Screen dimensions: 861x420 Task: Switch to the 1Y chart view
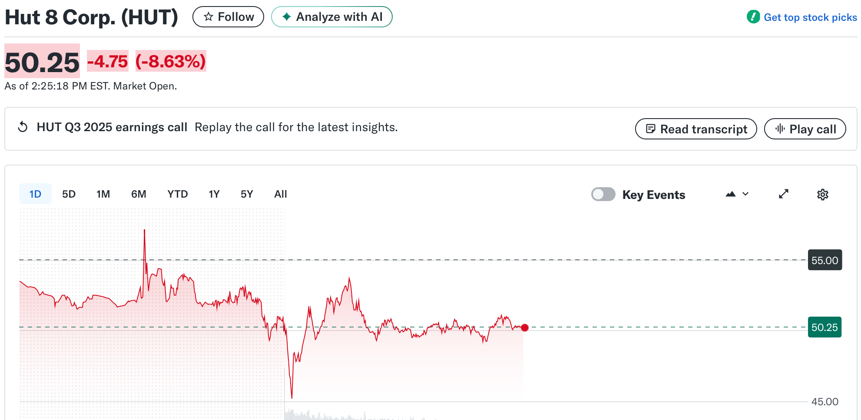click(x=214, y=194)
